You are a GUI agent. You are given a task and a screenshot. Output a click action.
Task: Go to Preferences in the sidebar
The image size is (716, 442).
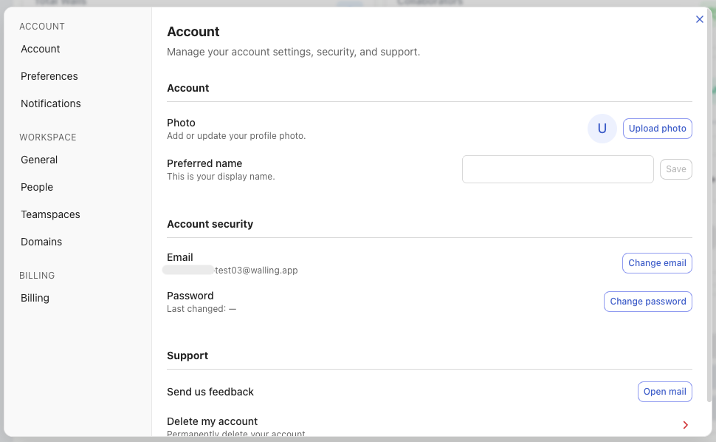point(49,76)
